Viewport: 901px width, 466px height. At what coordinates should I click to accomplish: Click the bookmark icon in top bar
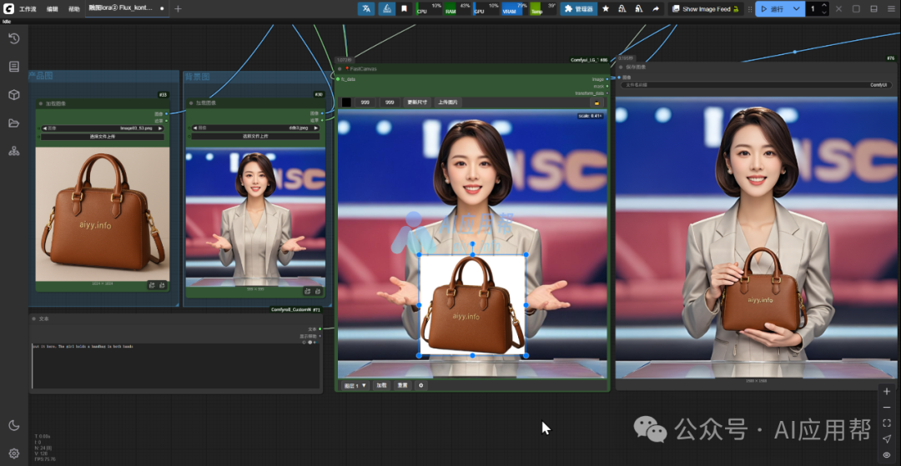[405, 8]
